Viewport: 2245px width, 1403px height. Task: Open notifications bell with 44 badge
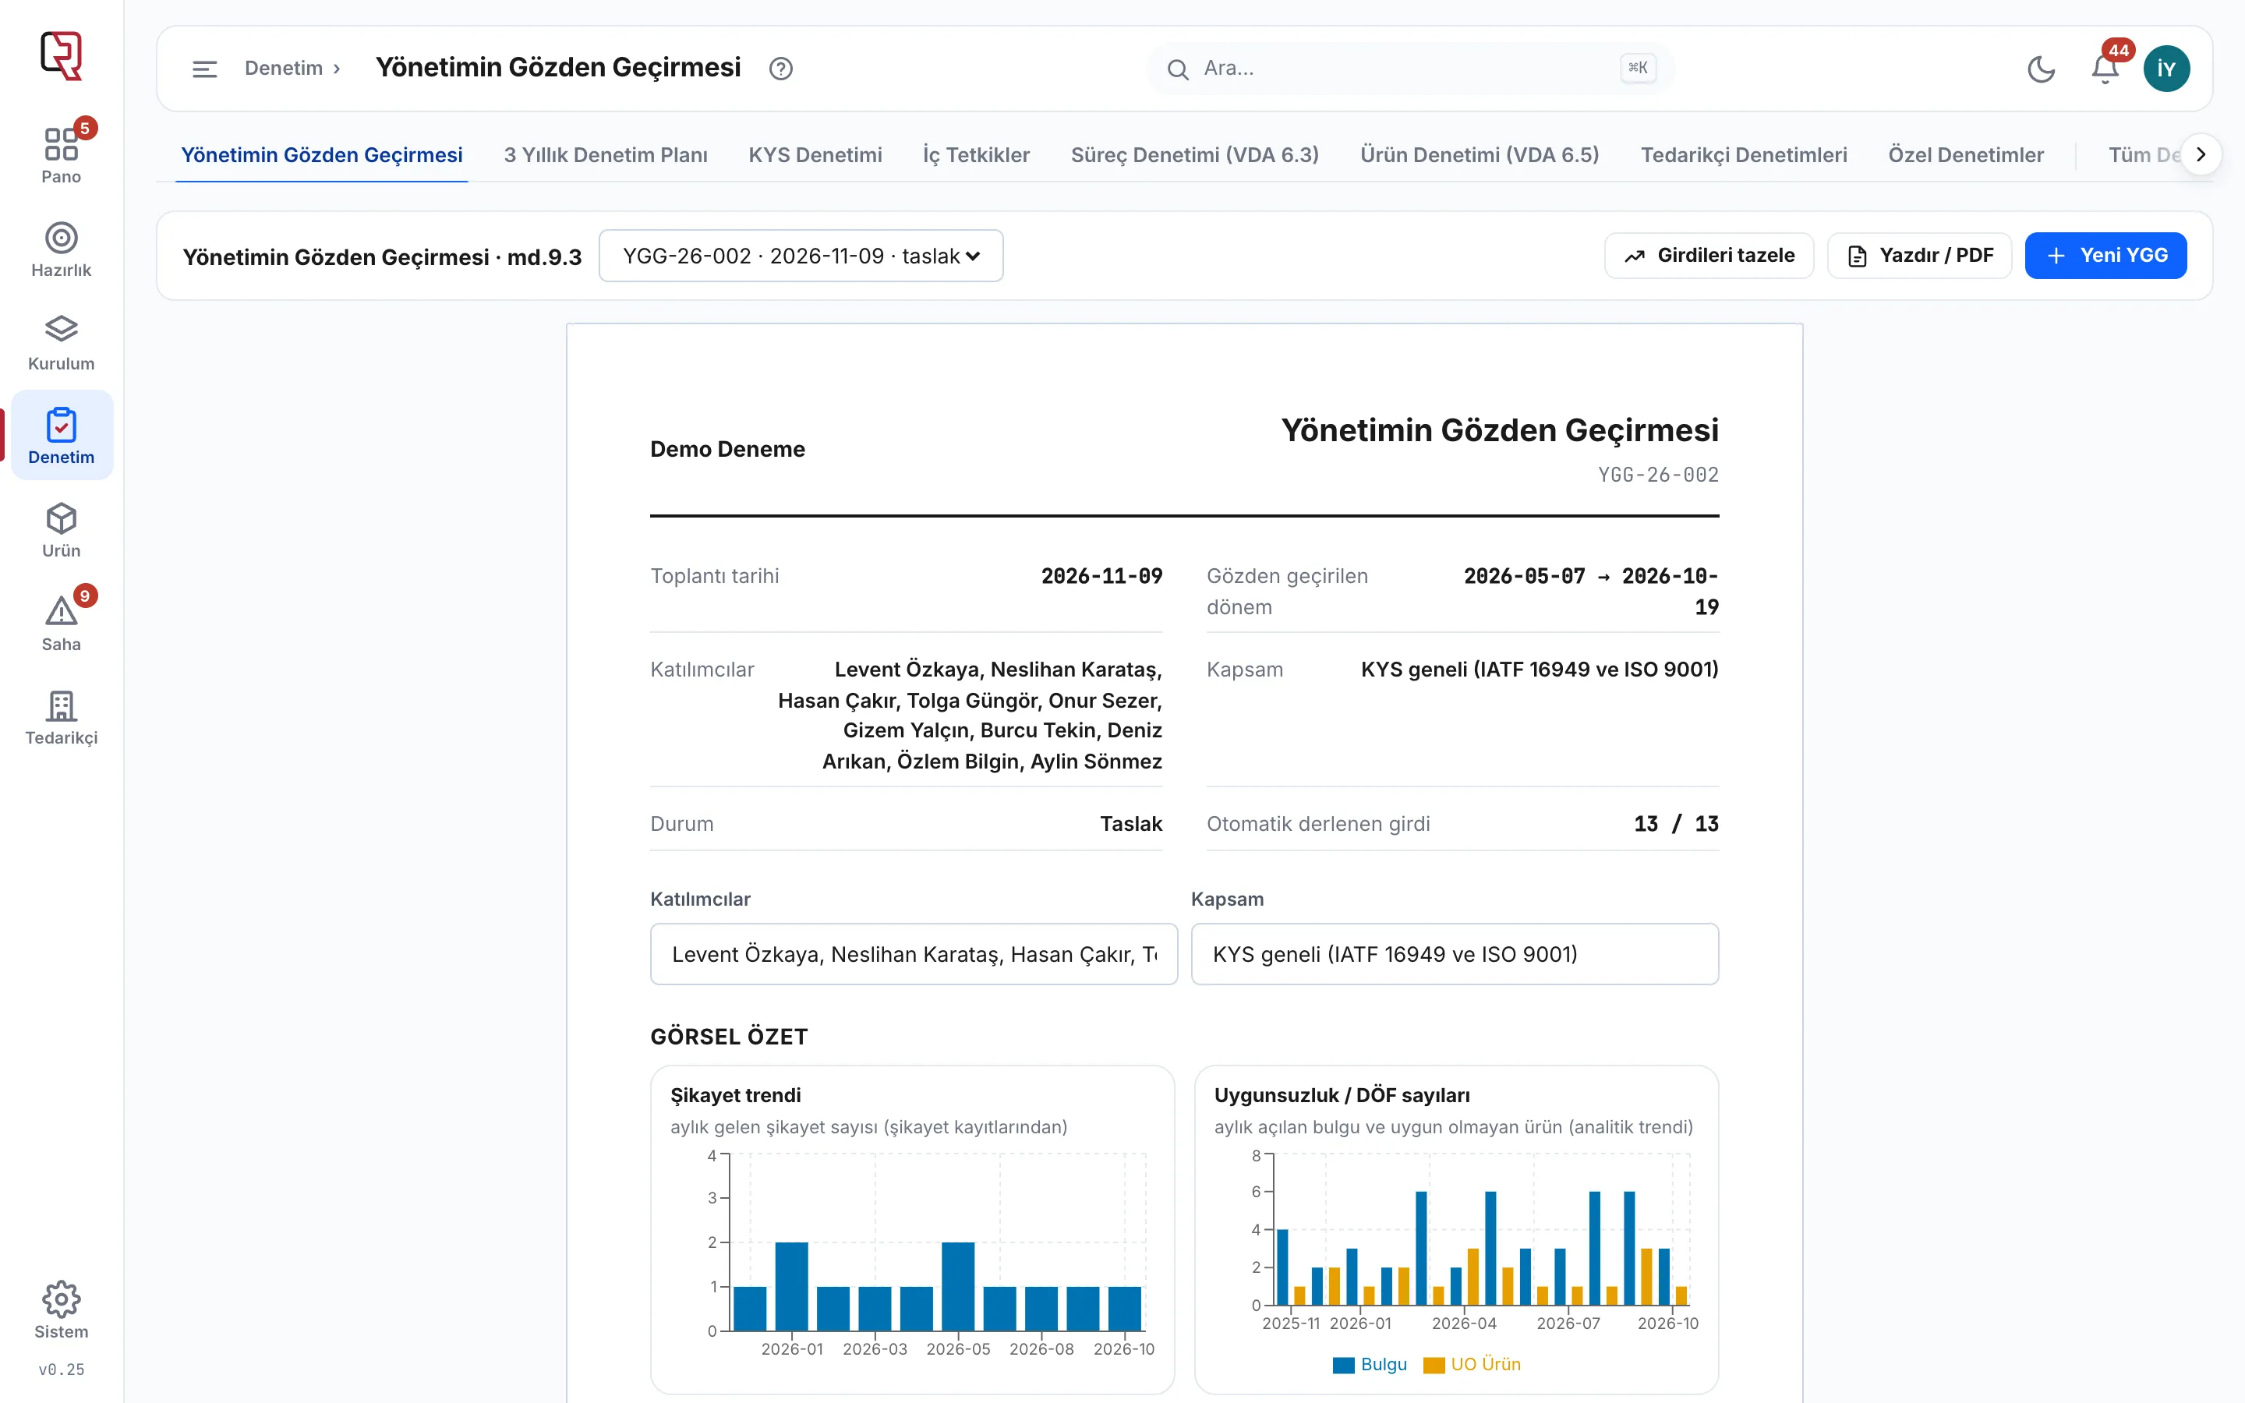pos(2105,69)
